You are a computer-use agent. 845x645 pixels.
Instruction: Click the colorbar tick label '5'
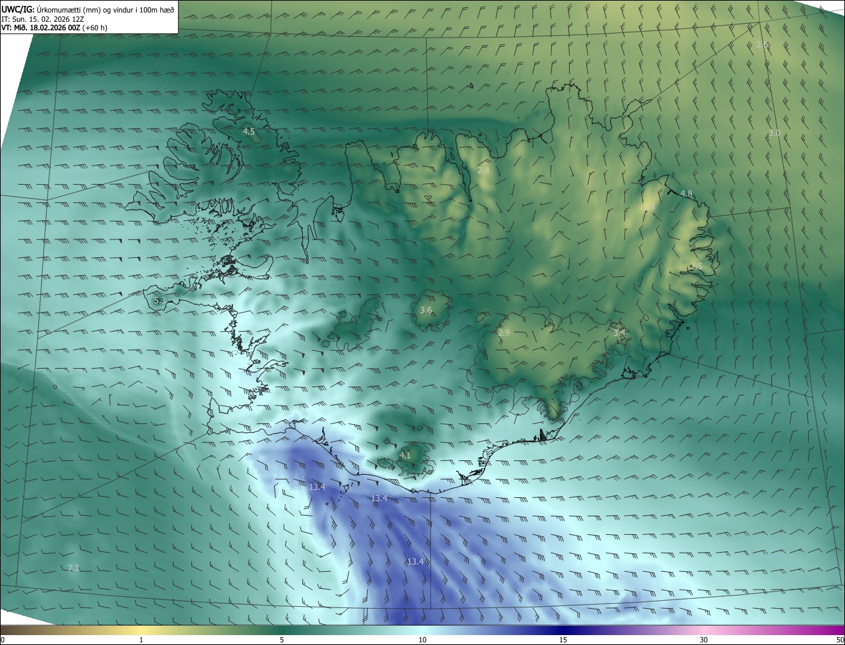(x=282, y=640)
